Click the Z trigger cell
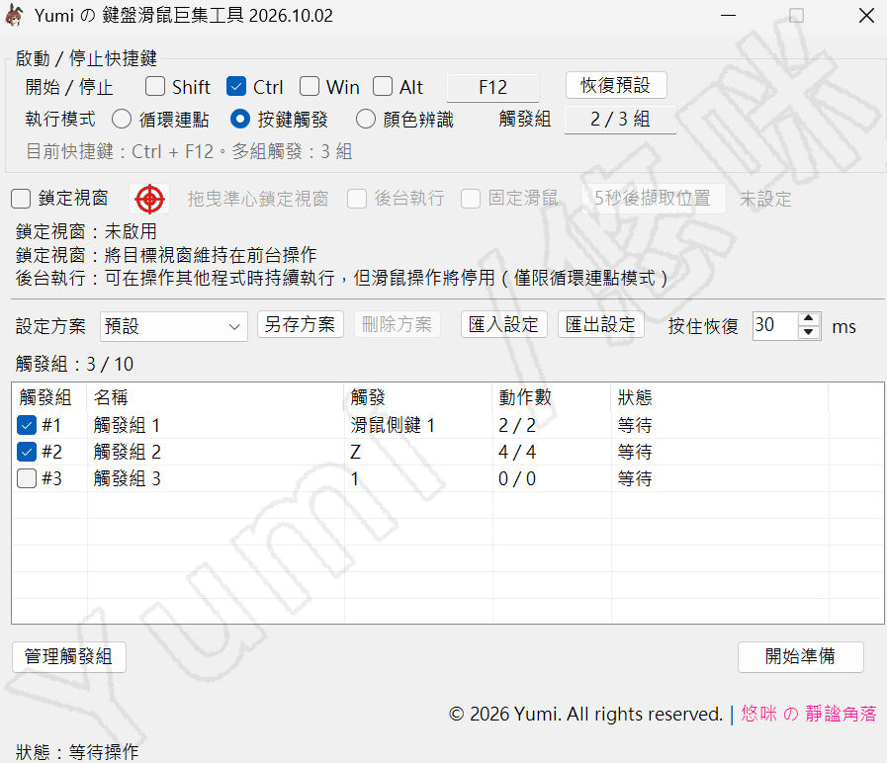This screenshot has width=887, height=763. click(418, 452)
